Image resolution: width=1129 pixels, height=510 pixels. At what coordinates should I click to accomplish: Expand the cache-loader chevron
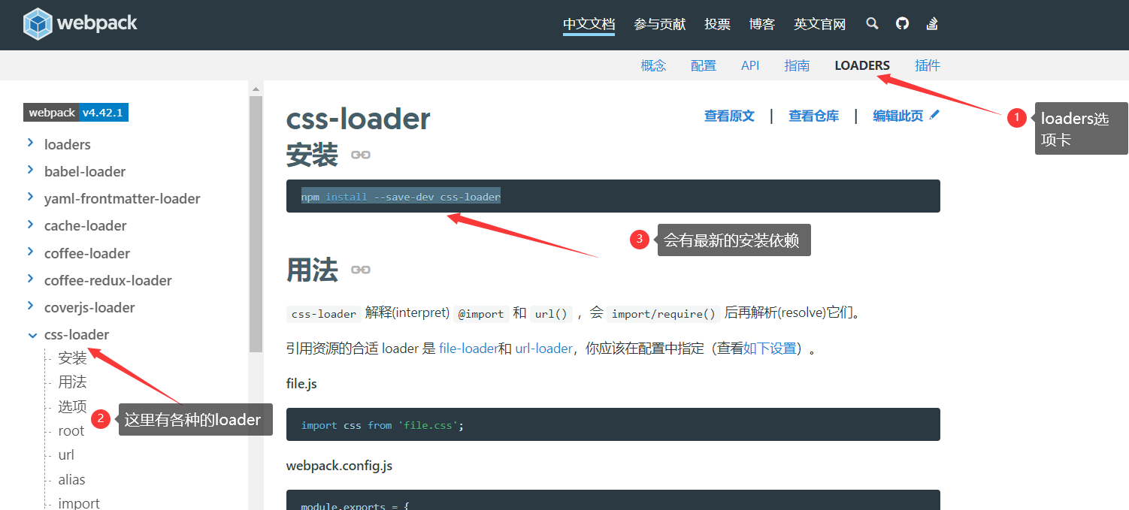31,224
